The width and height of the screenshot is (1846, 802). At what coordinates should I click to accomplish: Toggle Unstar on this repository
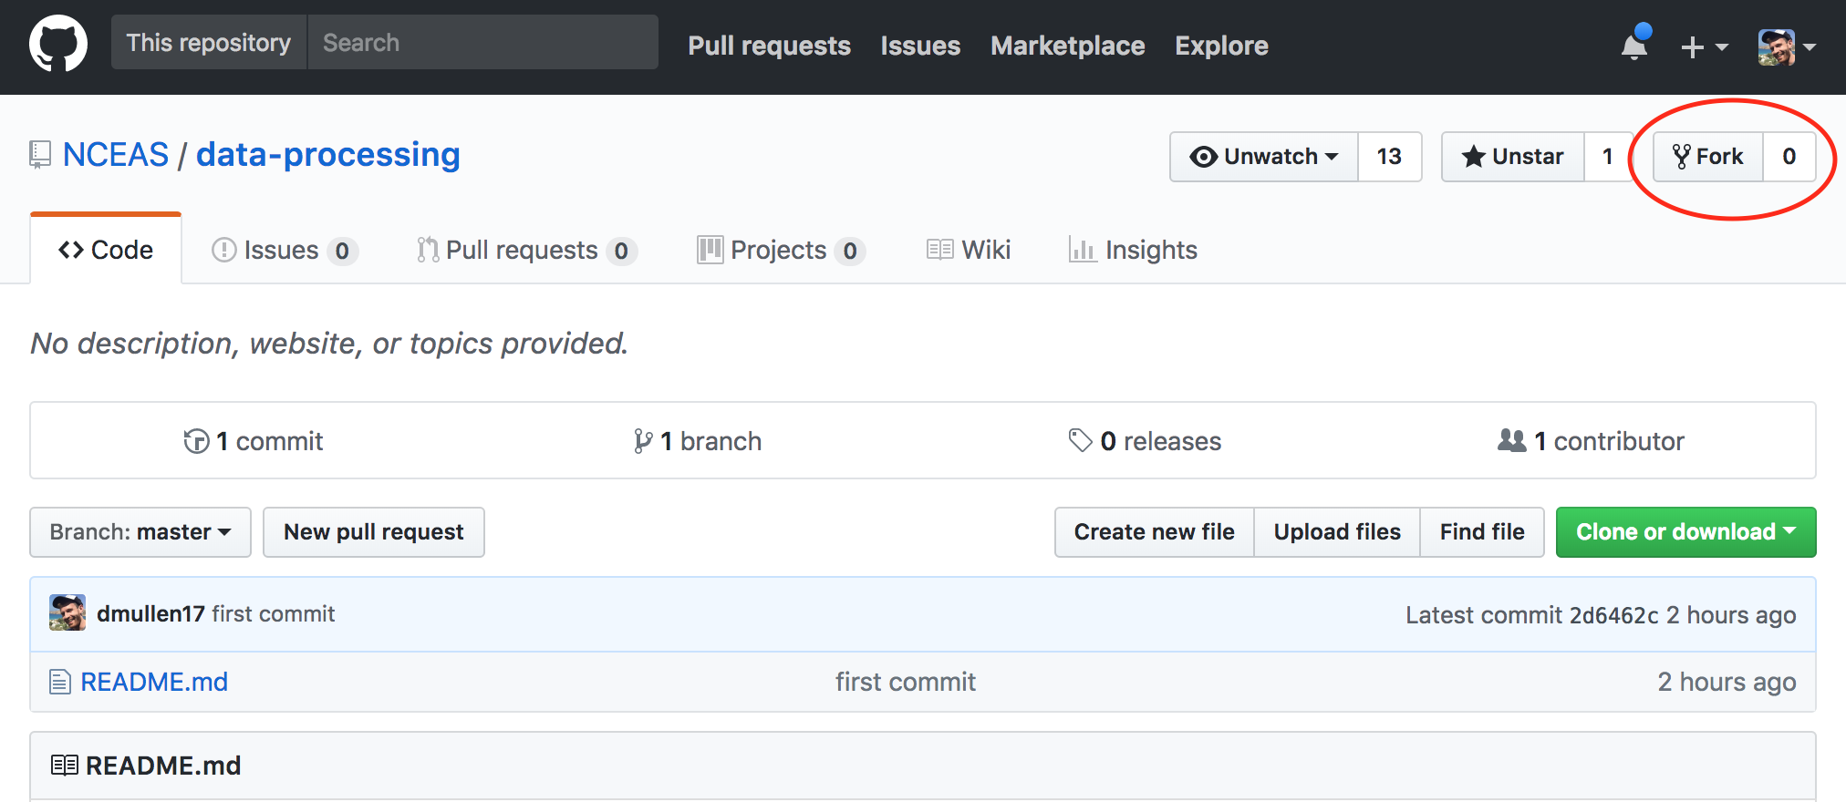[x=1513, y=157]
